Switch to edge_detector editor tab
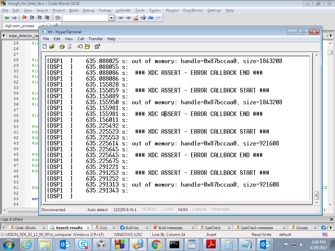The image size is (335, 251). (23, 36)
